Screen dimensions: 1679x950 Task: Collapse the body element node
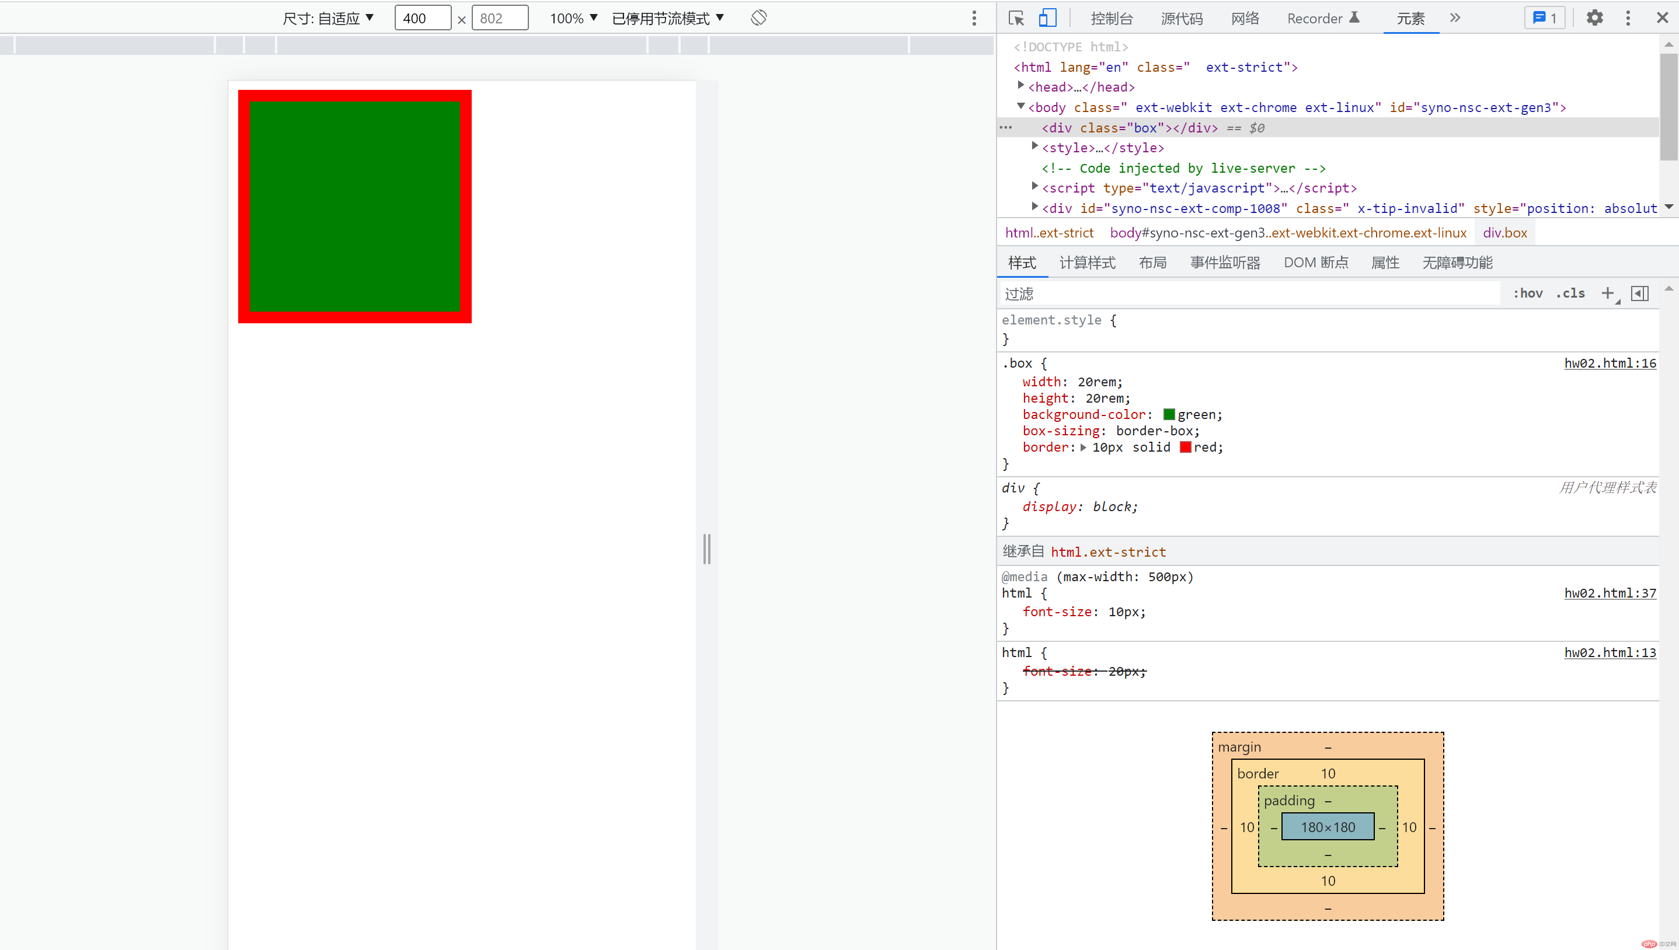click(x=1021, y=106)
